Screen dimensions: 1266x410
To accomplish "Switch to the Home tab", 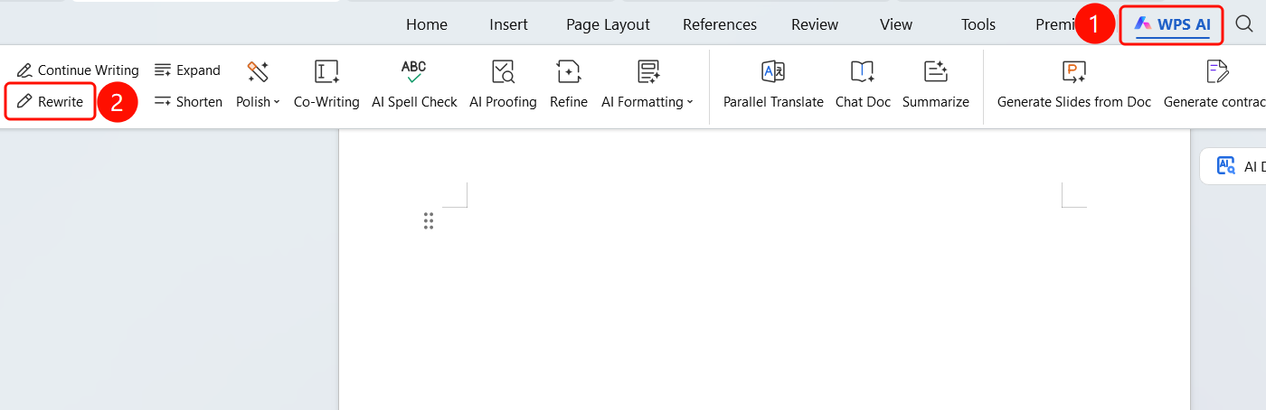I will point(427,24).
